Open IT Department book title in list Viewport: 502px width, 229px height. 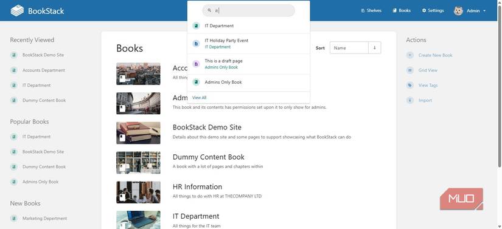[x=195, y=216]
